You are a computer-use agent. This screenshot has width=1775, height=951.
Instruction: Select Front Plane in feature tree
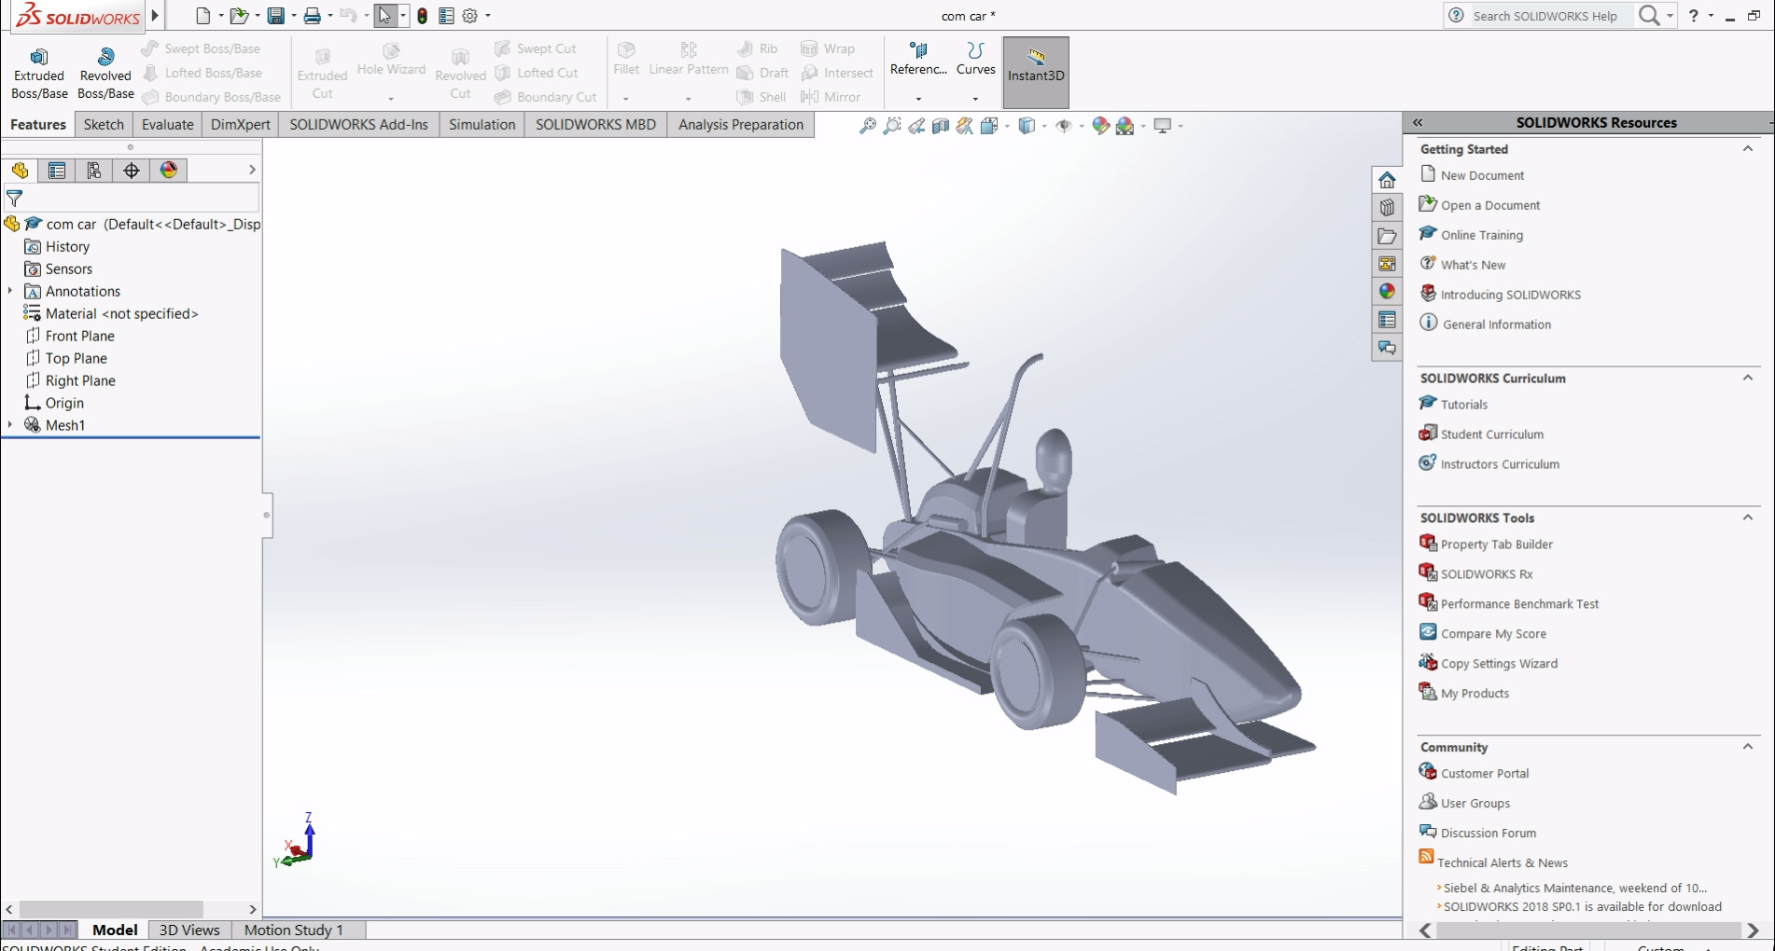(x=80, y=336)
